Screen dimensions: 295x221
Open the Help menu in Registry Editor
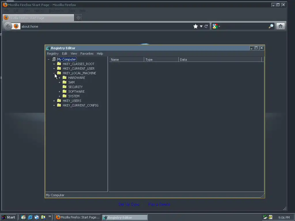(x=100, y=54)
